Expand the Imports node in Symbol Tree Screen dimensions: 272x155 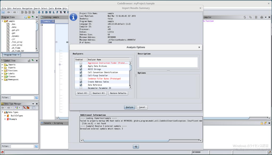(x=2, y=65)
